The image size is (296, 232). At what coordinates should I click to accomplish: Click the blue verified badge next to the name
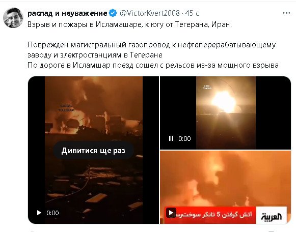click(x=113, y=13)
